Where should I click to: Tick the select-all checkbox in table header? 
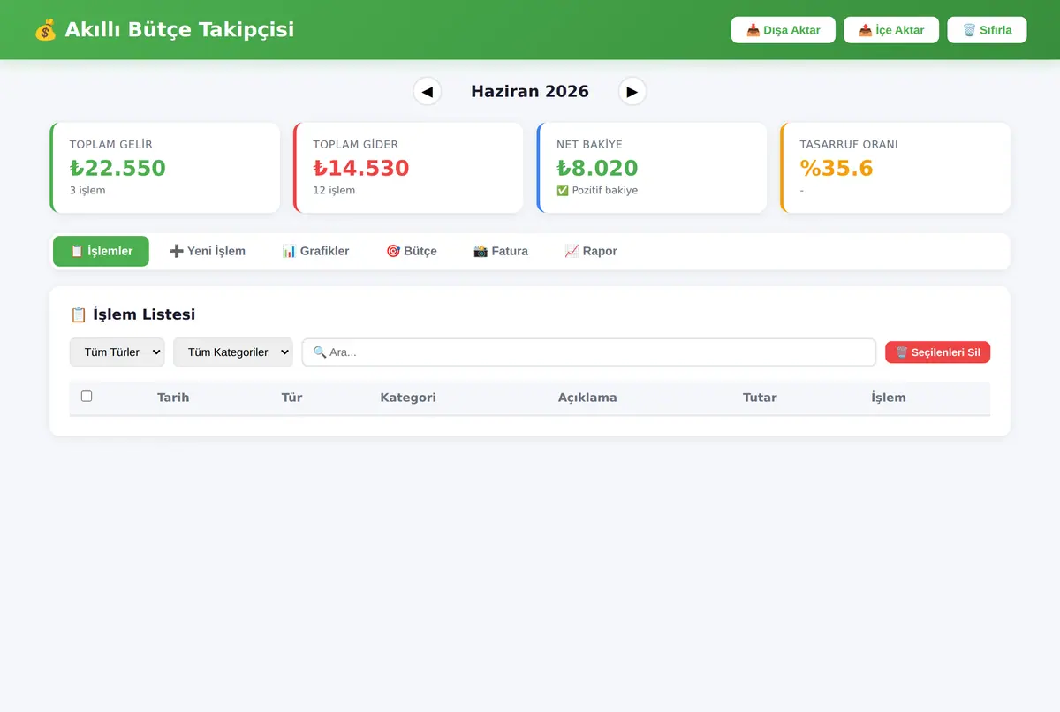tap(87, 397)
